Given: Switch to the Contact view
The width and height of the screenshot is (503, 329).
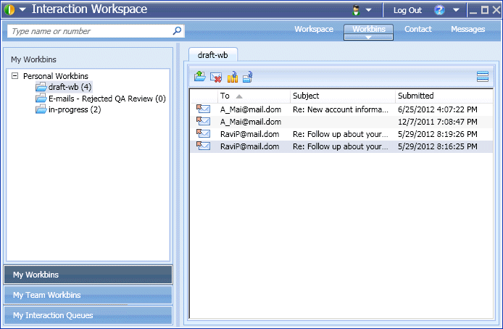Looking at the screenshot, I should click(x=418, y=29).
